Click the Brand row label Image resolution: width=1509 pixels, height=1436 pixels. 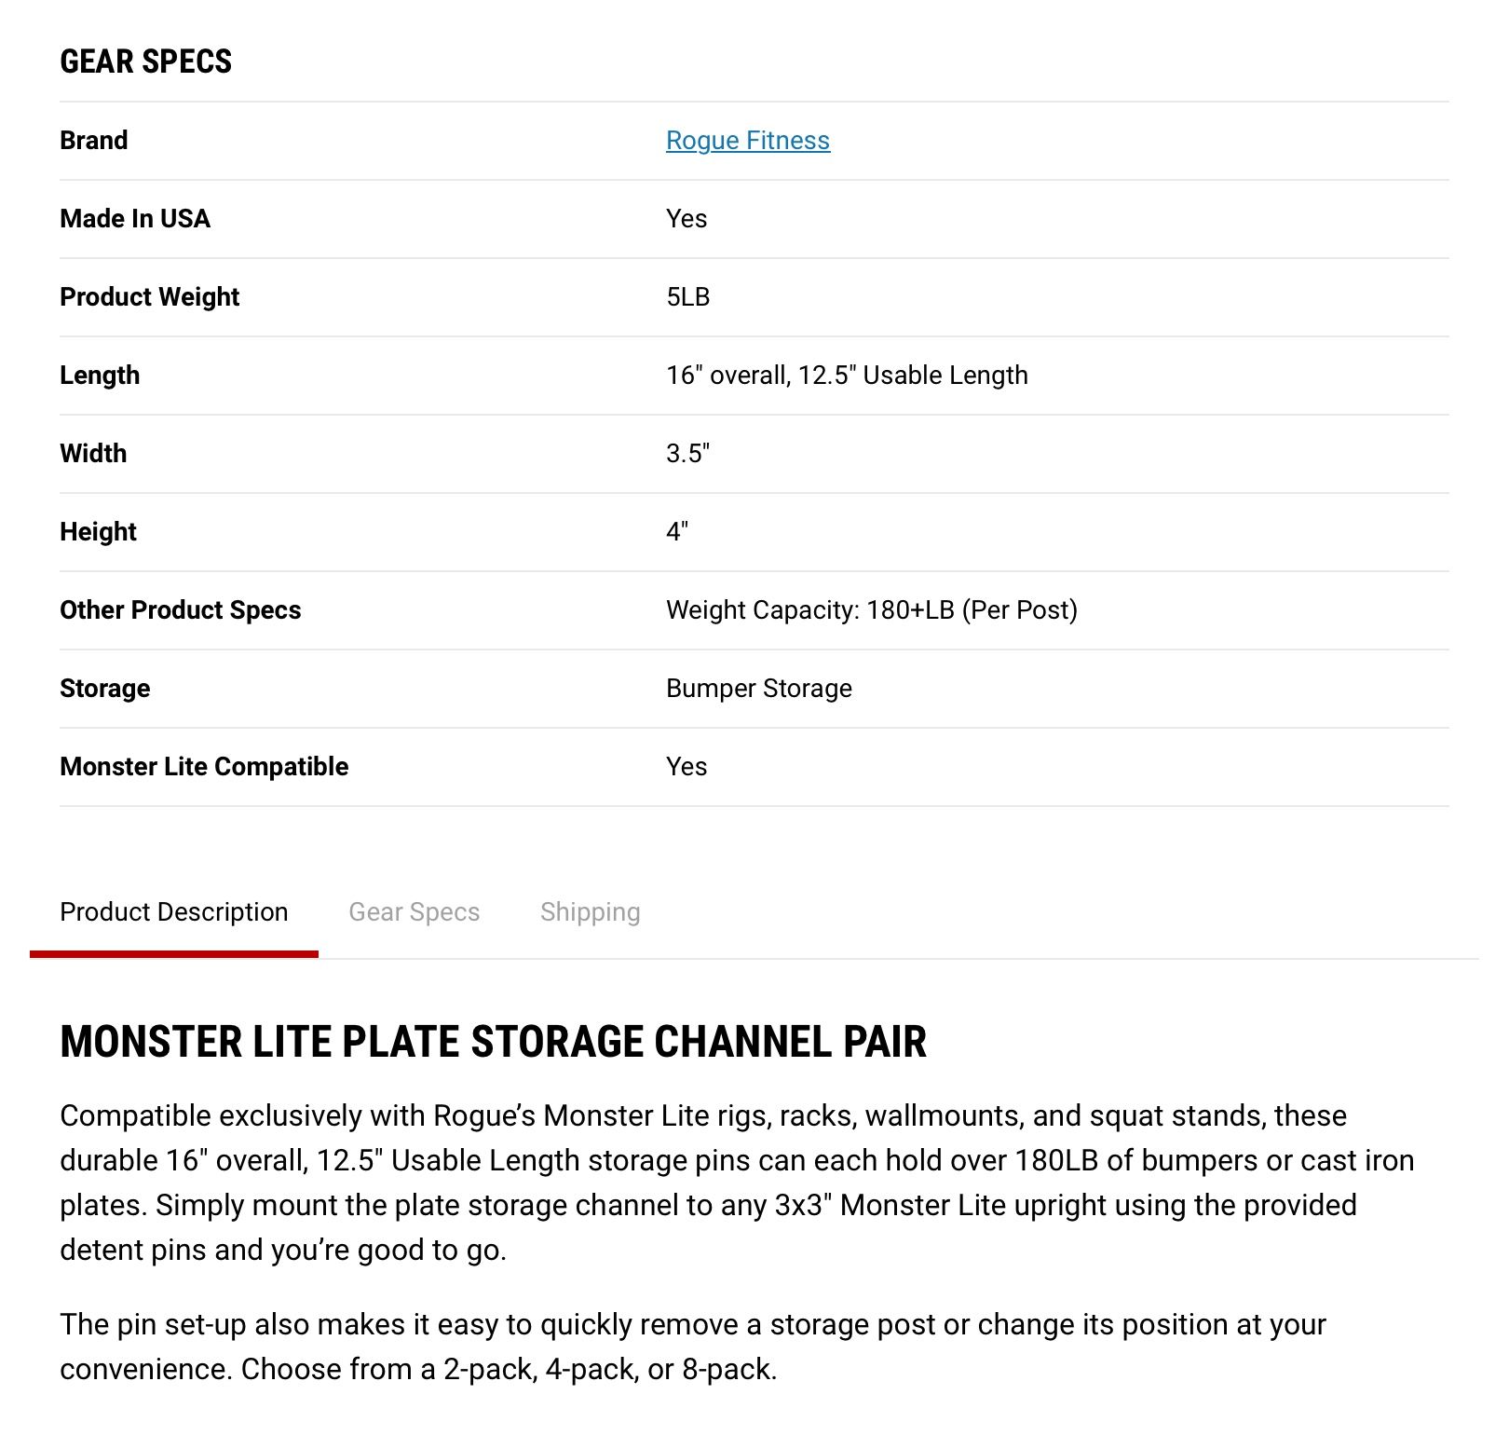94,141
